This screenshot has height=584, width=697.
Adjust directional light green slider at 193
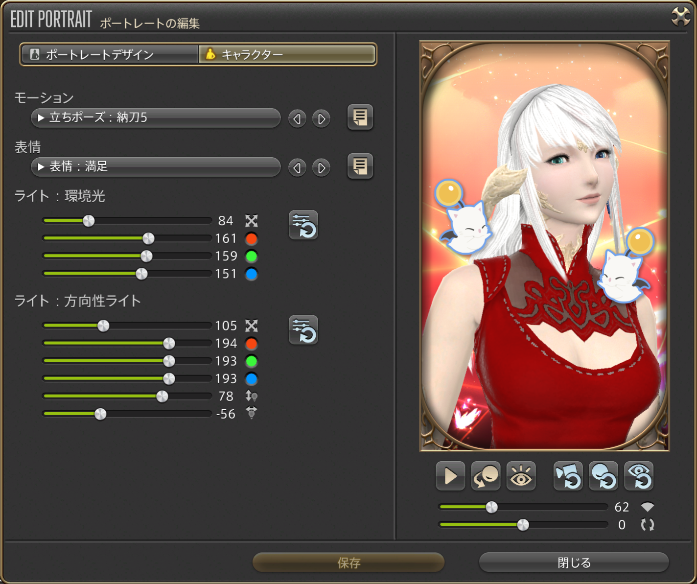(127, 361)
